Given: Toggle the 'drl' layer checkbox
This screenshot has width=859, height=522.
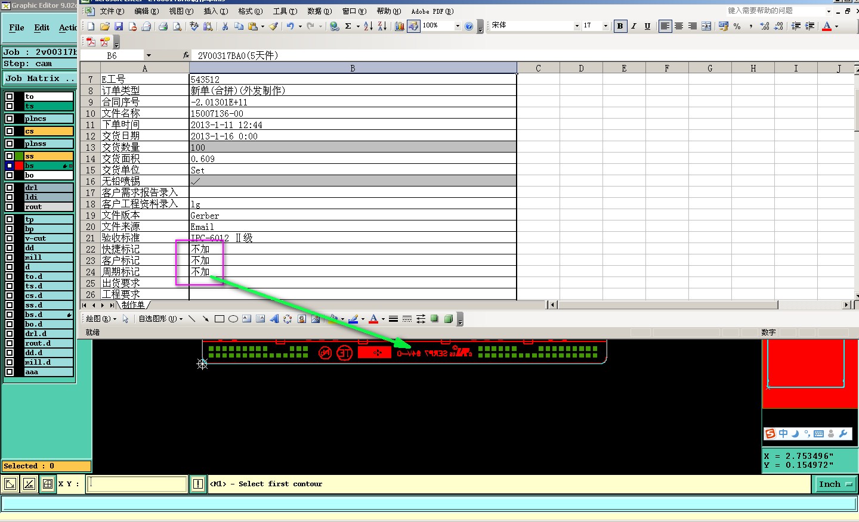Looking at the screenshot, I should coord(10,188).
